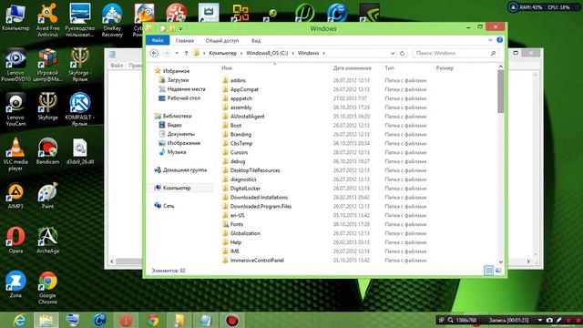Click the Bandicam record icon in the taskbar
This screenshot has height=328, width=583.
[232, 320]
